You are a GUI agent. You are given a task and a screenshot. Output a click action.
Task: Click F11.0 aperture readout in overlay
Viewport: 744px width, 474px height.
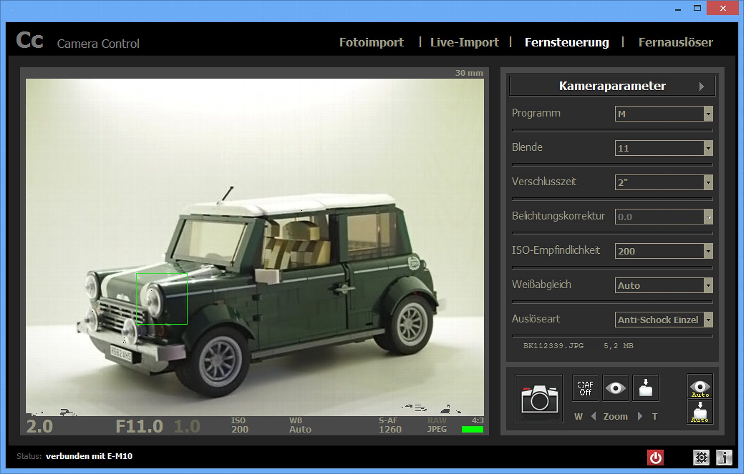(139, 426)
